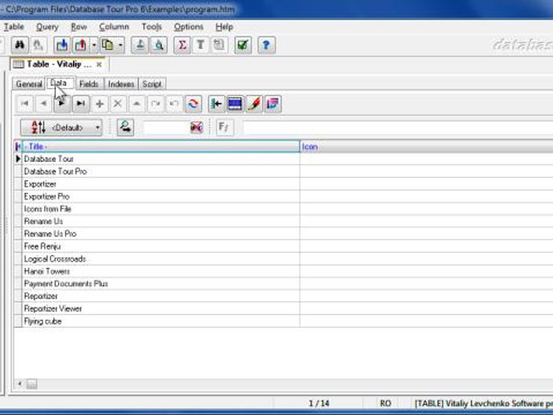553x415 pixels.
Task: Click the quick search input field
Action: (166, 127)
